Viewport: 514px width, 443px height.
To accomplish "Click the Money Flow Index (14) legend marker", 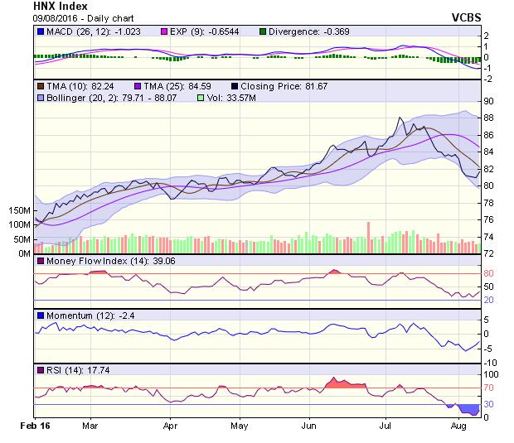I will pyautogui.click(x=41, y=262).
